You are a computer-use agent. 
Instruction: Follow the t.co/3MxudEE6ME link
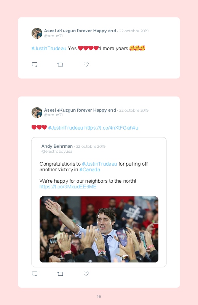[x=68, y=187]
